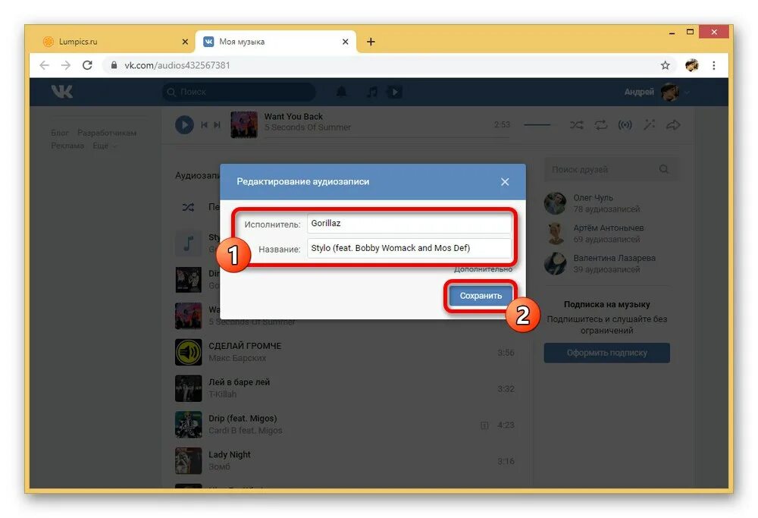Click the Исполнитель field containing Gorillaz

[409, 224]
